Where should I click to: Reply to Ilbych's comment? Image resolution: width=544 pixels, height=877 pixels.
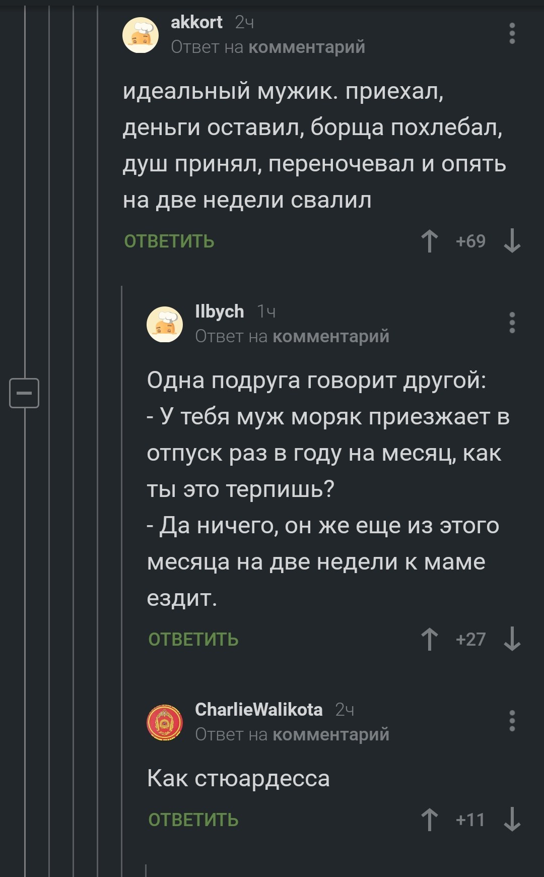193,640
